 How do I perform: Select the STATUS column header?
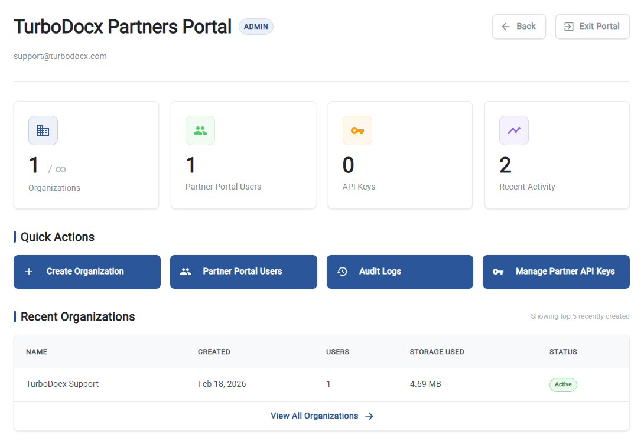[x=563, y=351]
